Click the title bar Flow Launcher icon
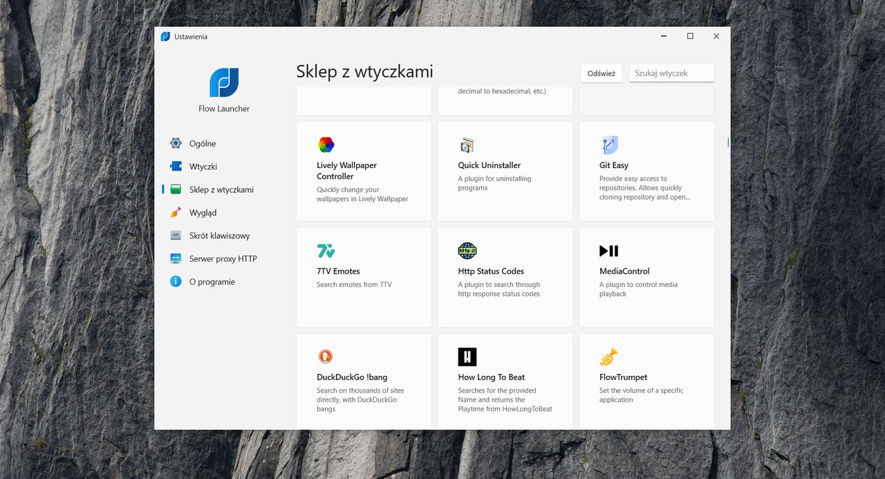This screenshot has height=479, width=885. coord(165,37)
